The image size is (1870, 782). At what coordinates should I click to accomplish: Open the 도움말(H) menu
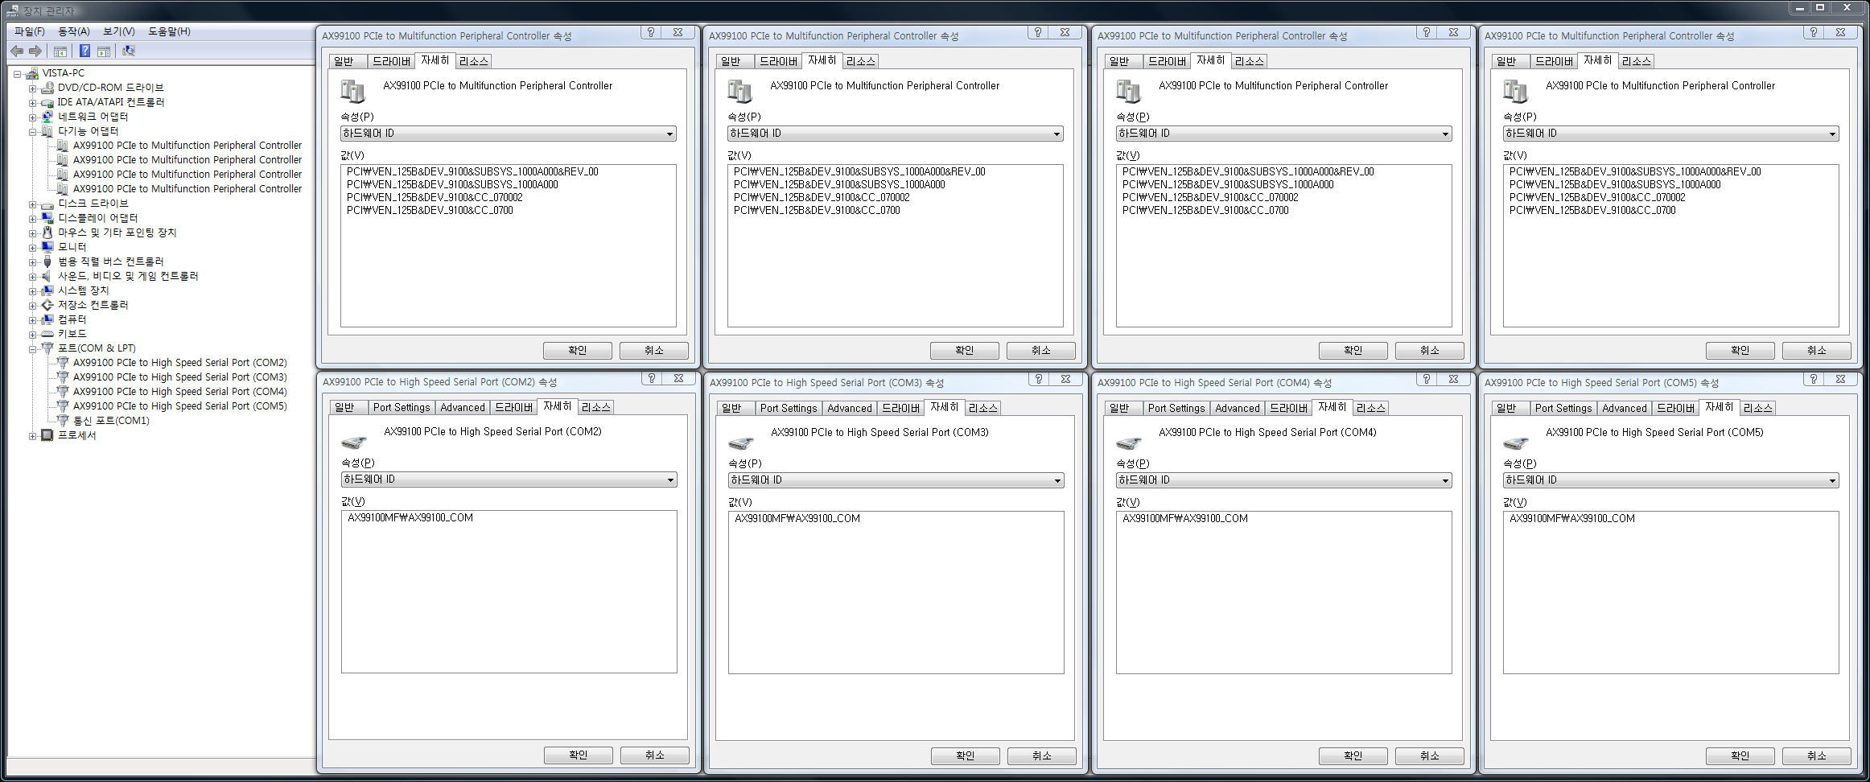coord(169,31)
